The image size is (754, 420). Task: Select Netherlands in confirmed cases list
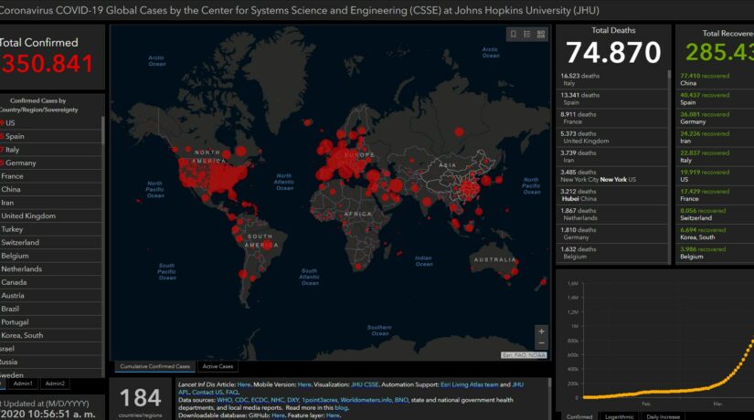coord(50,269)
